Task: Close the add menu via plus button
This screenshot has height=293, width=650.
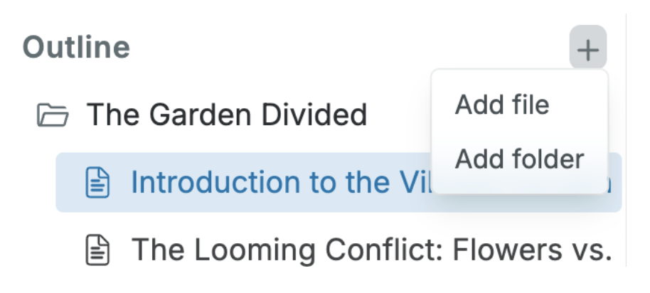Action: 587,50
